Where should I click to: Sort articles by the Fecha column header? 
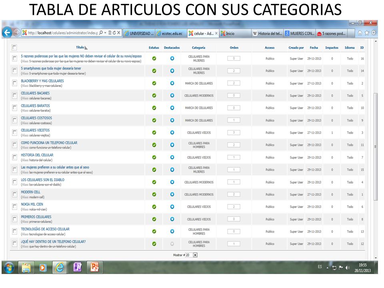click(314, 48)
